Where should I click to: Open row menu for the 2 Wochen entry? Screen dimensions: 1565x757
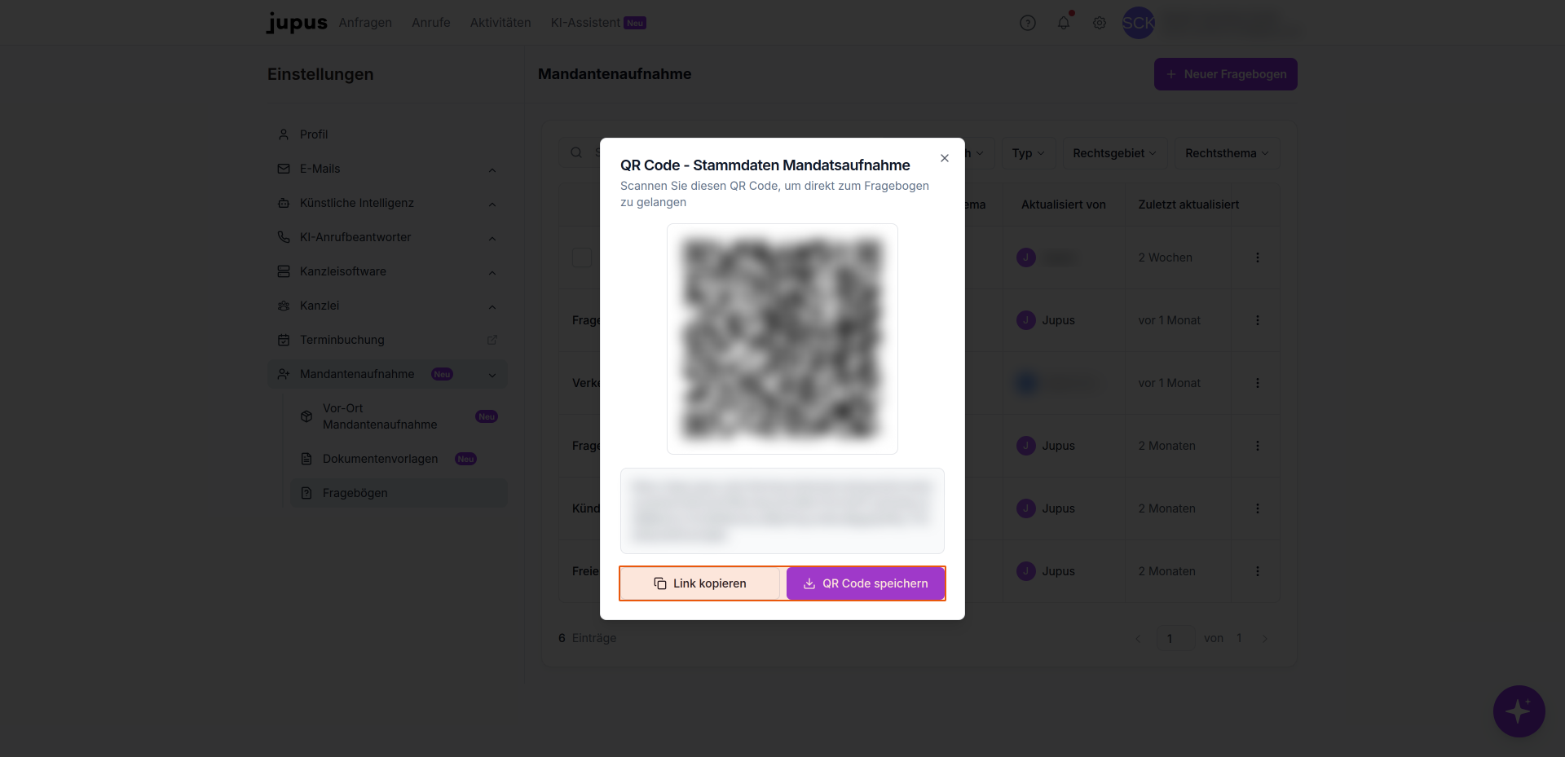[x=1258, y=257]
